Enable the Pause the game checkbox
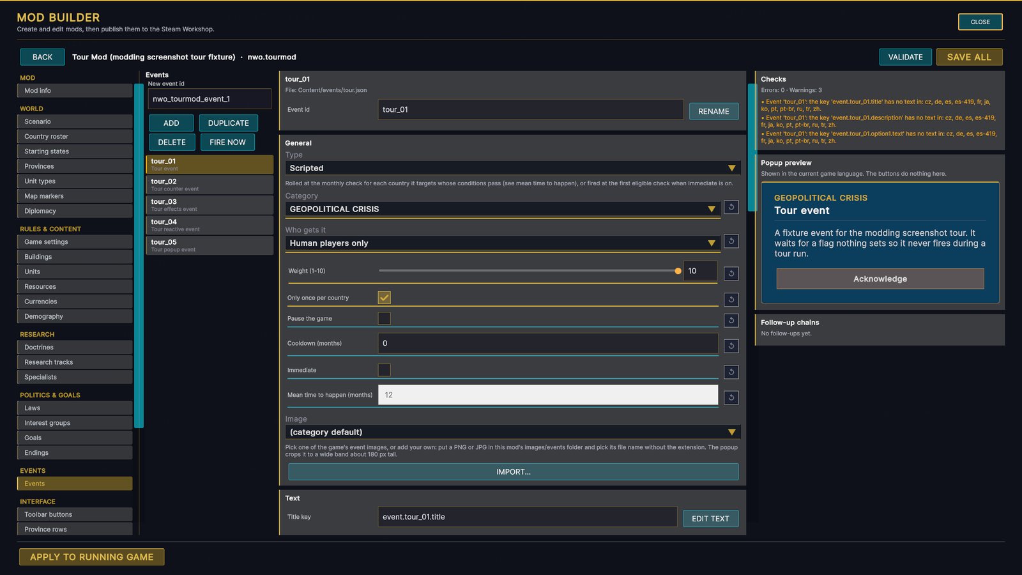The image size is (1022, 575). pyautogui.click(x=385, y=318)
